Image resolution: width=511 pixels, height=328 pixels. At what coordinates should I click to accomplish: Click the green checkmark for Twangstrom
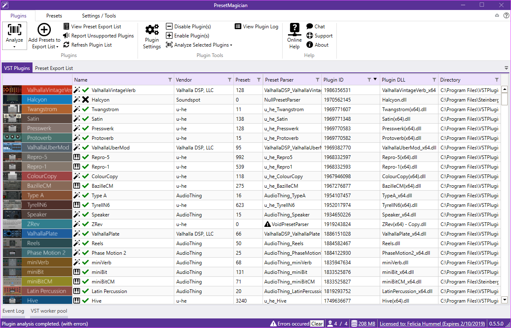click(x=85, y=109)
